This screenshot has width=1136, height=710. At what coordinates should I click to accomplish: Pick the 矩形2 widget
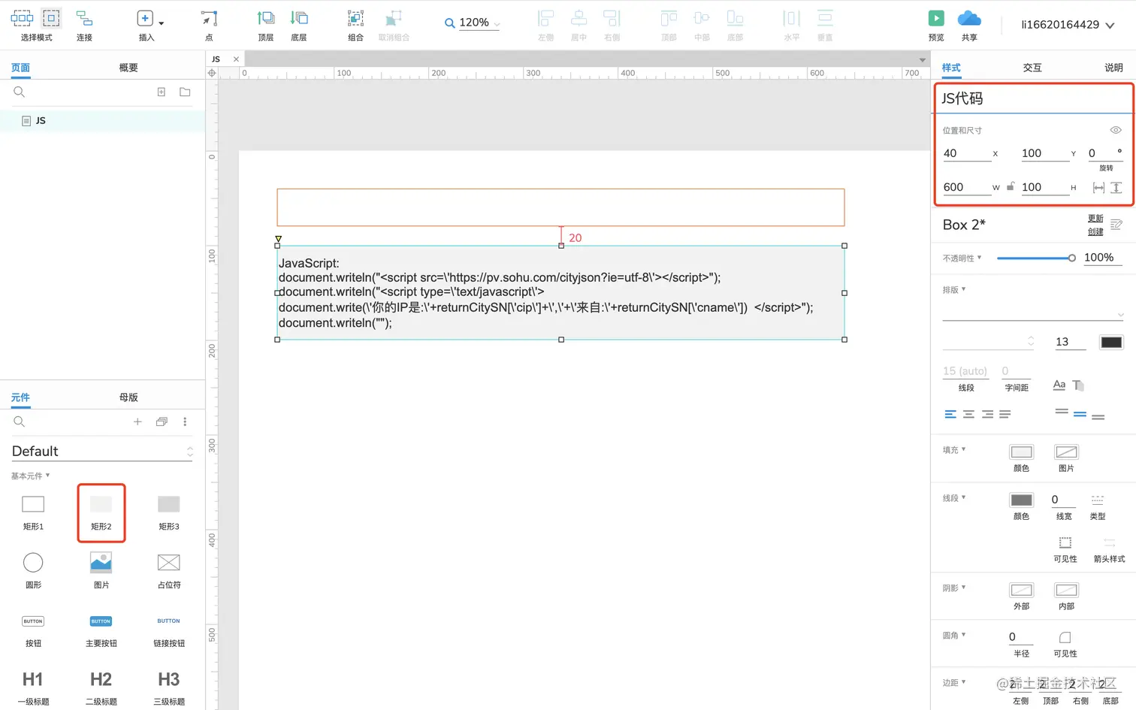pyautogui.click(x=101, y=512)
